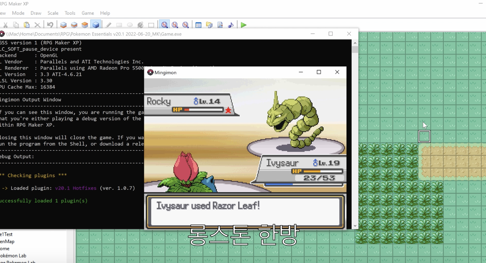486x263 pixels.
Task: Select the 'okémon Lab' map in tree
Action: tap(13, 256)
